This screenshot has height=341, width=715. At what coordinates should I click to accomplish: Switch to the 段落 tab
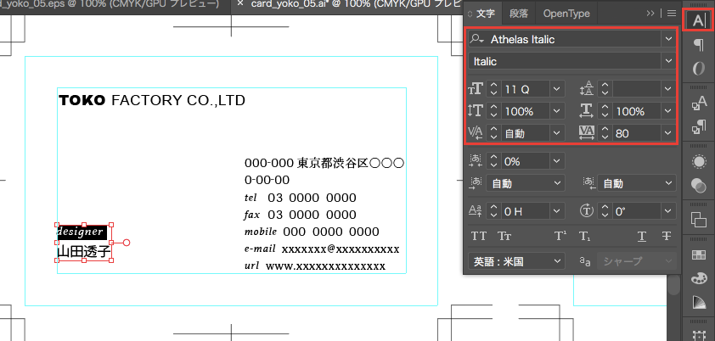(x=518, y=14)
